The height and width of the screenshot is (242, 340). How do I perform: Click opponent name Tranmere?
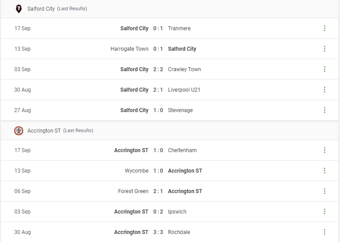click(179, 28)
